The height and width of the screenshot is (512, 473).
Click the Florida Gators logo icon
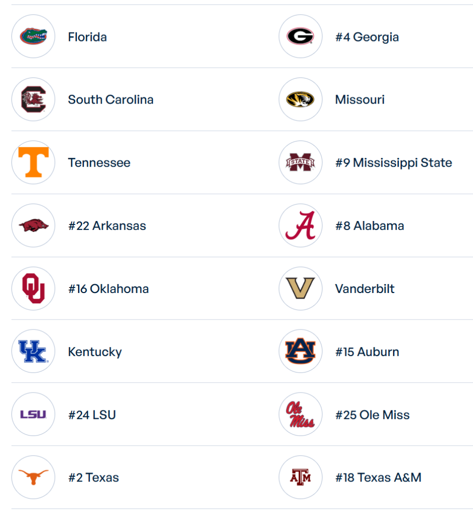tap(33, 36)
